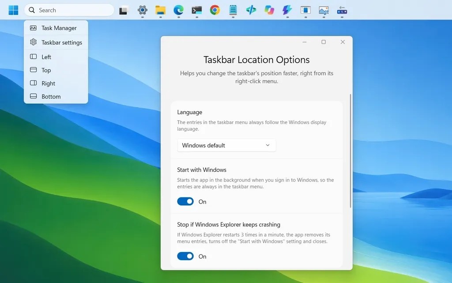452x283 pixels.
Task: Launch Google Chrome from the taskbar
Action: [x=215, y=10]
